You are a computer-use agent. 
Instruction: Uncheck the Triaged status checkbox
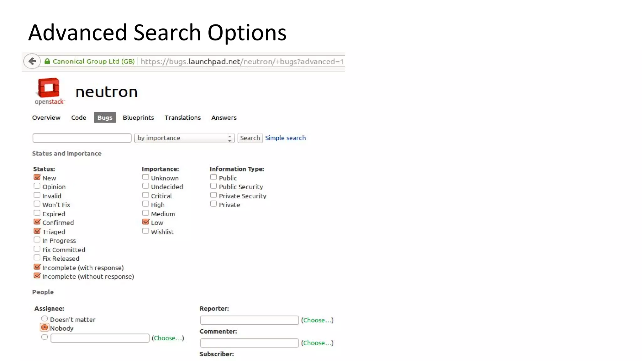37,231
